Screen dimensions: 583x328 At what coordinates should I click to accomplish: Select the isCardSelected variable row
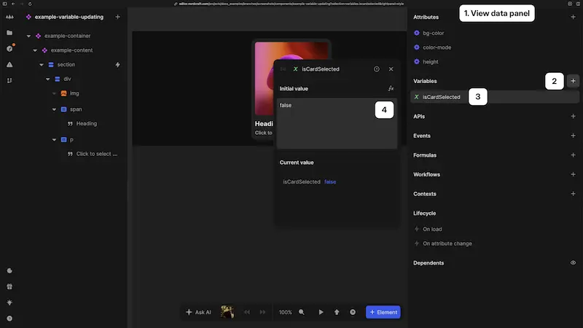pyautogui.click(x=495, y=97)
